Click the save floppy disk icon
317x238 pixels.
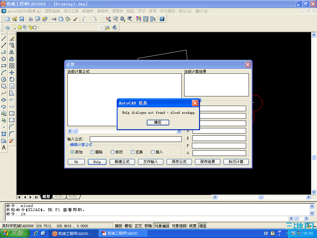pos(22,19)
